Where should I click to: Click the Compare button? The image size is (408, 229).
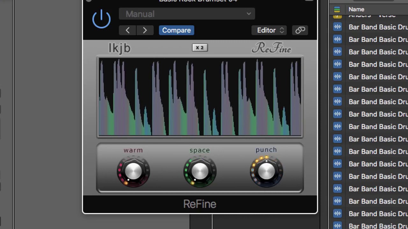coord(176,30)
